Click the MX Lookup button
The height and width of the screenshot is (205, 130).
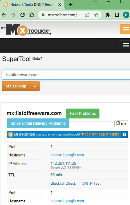(16, 86)
